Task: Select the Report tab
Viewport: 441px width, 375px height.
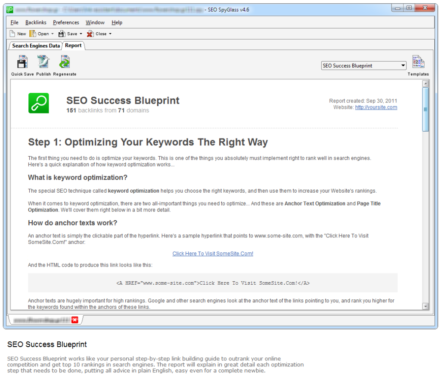Action: 73,46
